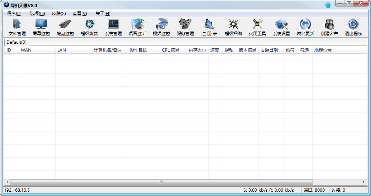
Task: Click the horizontal scrollbar left arrow
Action: click(7, 182)
